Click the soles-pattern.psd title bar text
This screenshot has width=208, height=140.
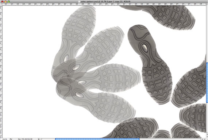click(x=105, y=1)
